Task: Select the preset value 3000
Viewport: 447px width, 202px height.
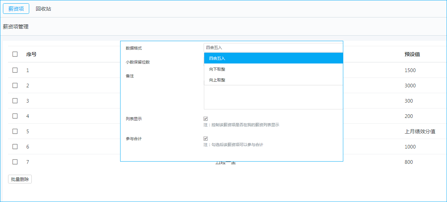Action: (x=410, y=86)
